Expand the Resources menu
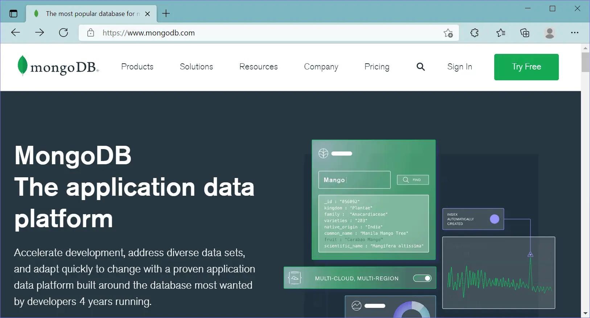This screenshot has height=318, width=590. coord(258,67)
